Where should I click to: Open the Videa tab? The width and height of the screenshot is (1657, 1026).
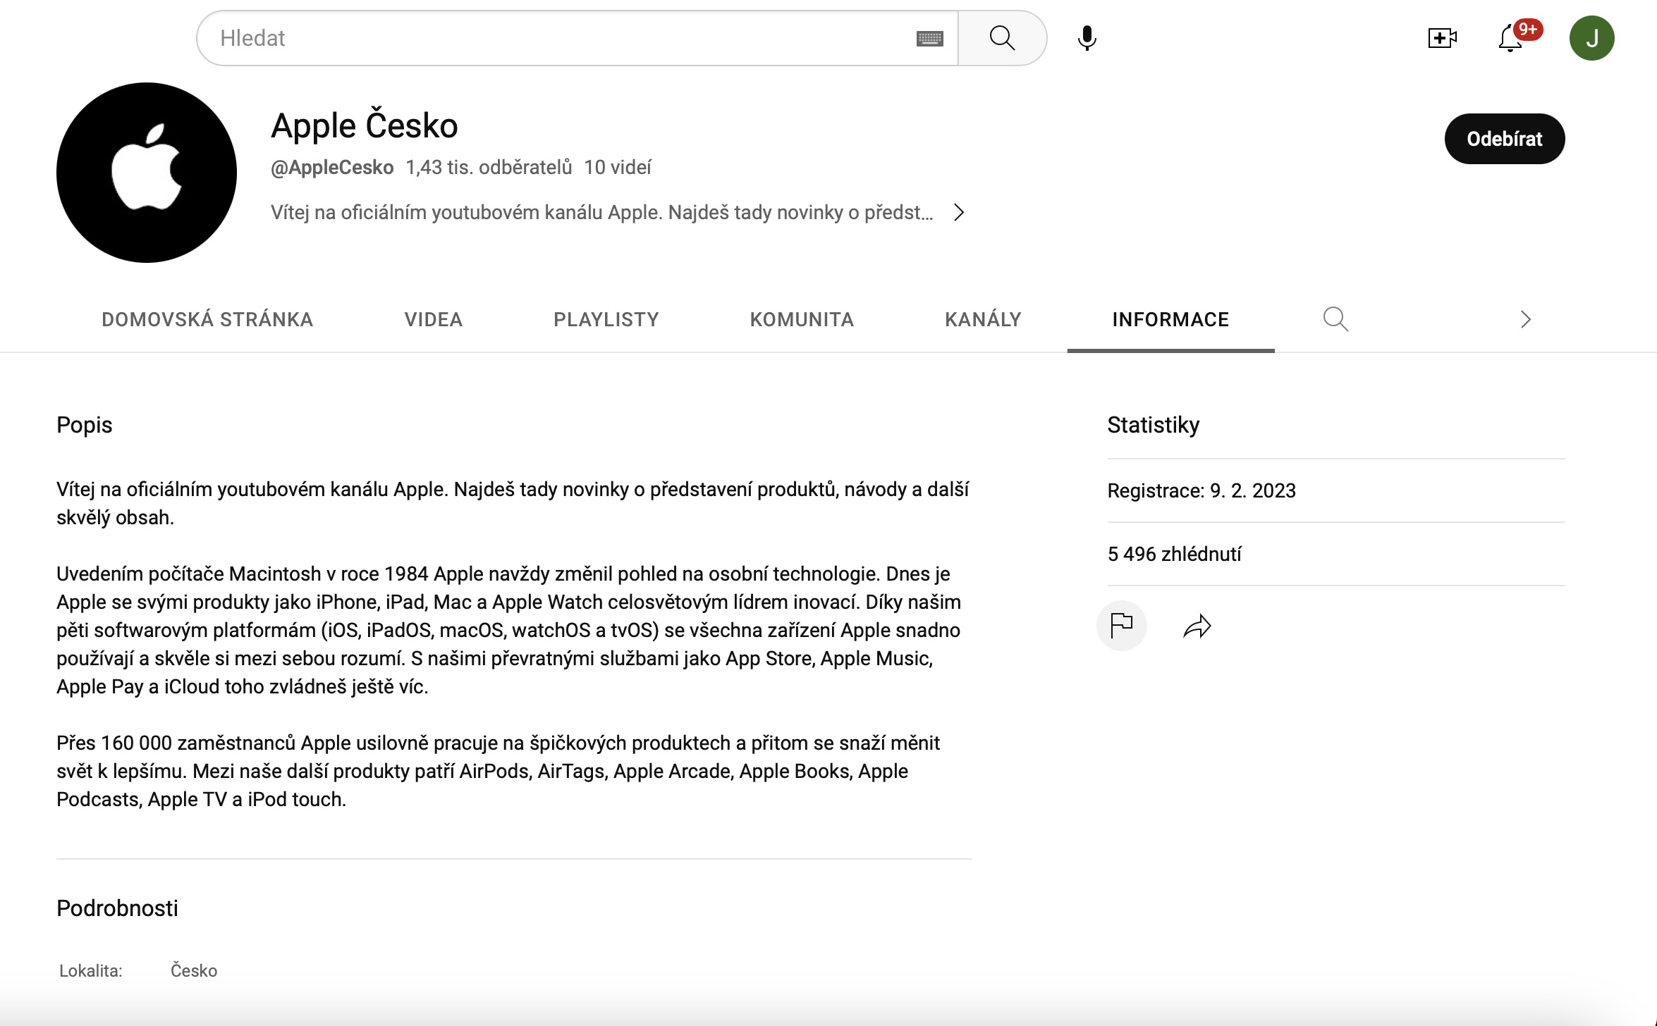(x=434, y=319)
